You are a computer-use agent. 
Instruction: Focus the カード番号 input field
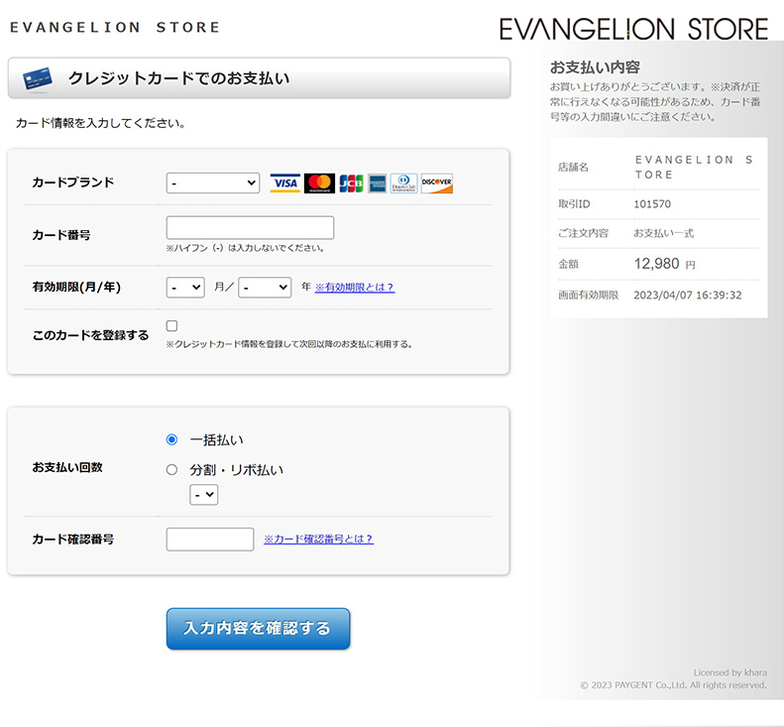250,228
